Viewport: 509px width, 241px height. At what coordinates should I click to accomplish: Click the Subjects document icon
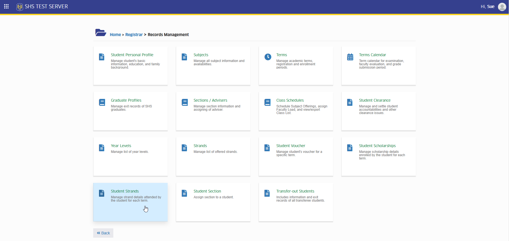pos(184,57)
